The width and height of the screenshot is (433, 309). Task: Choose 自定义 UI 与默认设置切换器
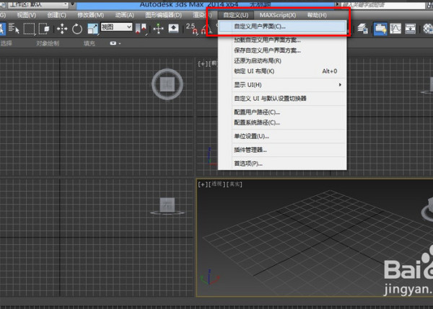click(x=282, y=99)
